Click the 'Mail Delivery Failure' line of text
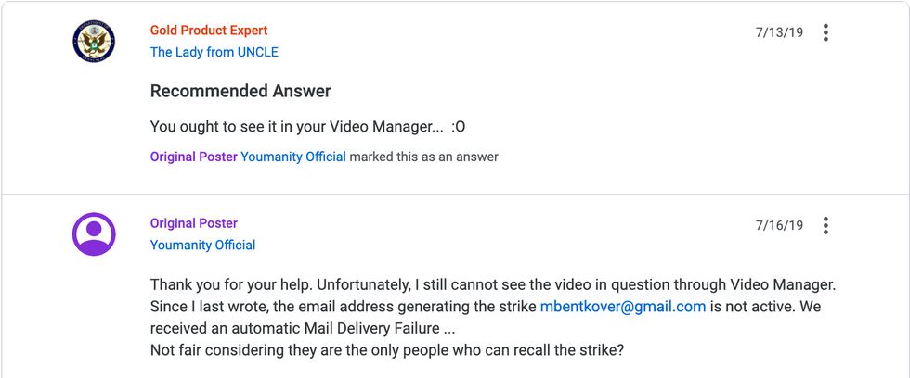This screenshot has width=910, height=378. pyautogui.click(x=303, y=328)
